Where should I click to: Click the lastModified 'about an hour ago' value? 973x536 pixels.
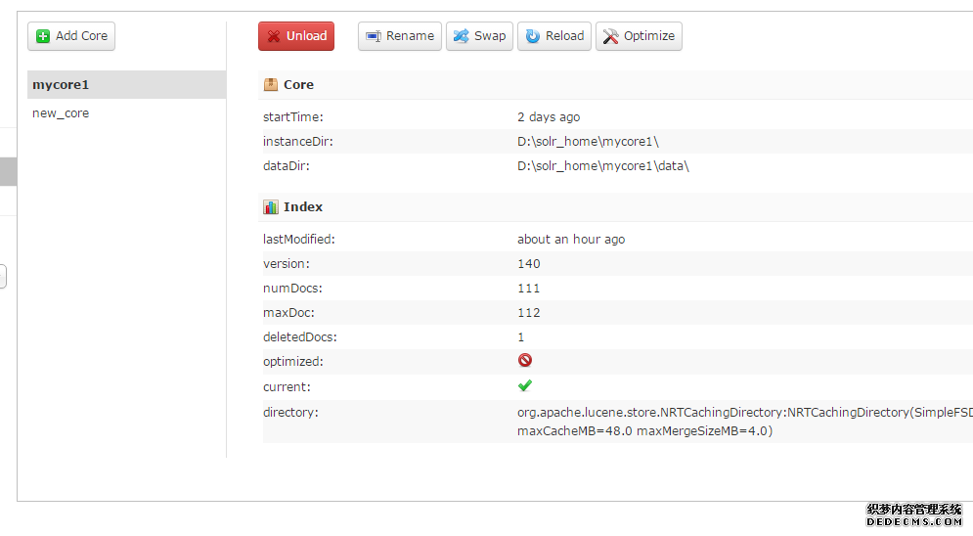(571, 240)
